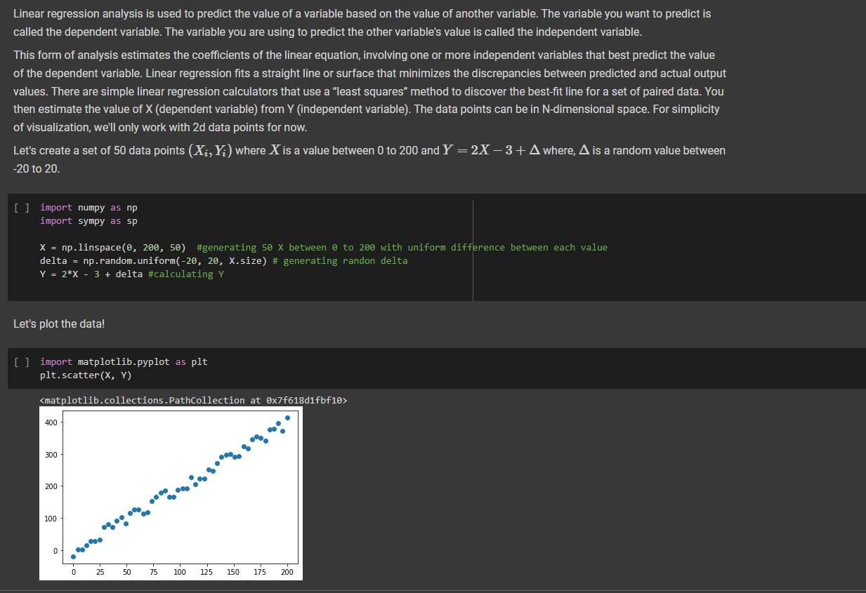Viewport: 866px width, 593px height.
Task: Click the 'Let's plot the data!' text cell
Action: pyautogui.click(x=59, y=324)
